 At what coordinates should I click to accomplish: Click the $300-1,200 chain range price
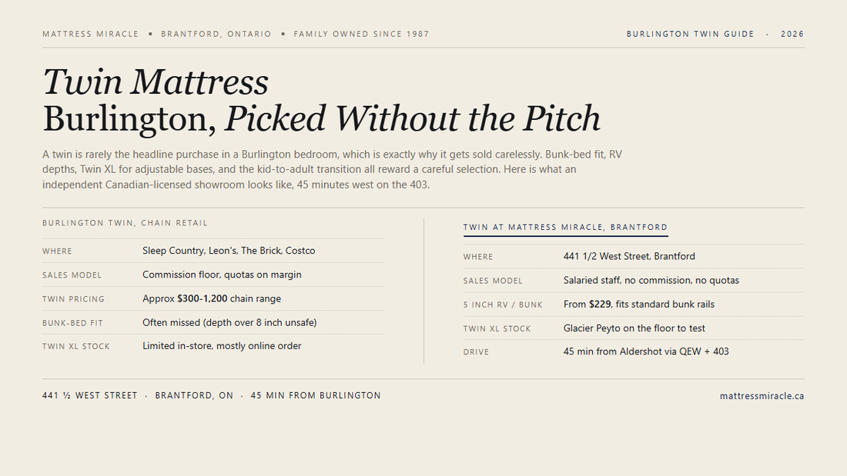click(x=202, y=298)
